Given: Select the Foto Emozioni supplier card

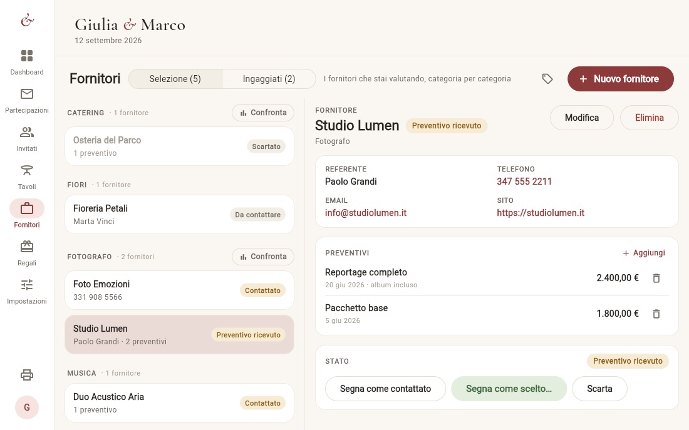Looking at the screenshot, I should click(x=179, y=290).
